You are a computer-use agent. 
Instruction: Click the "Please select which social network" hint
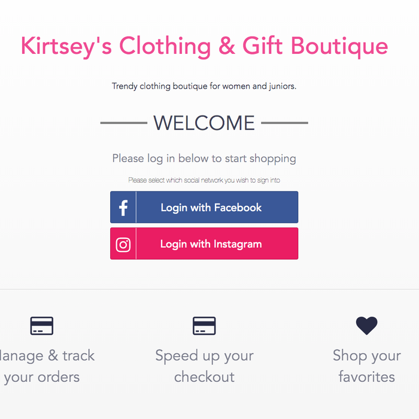click(x=204, y=180)
